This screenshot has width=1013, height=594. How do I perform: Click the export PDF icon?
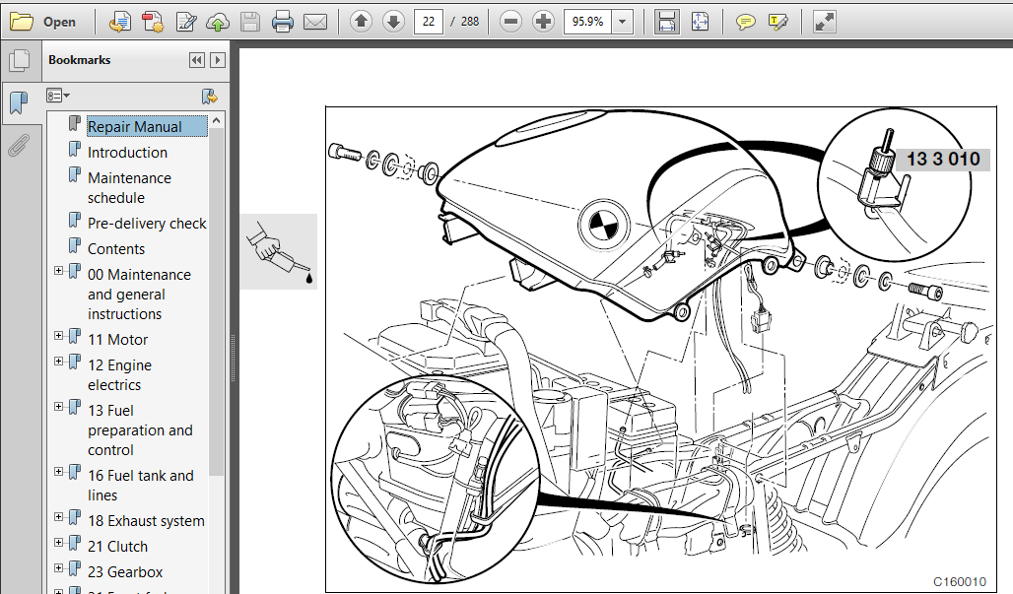click(x=119, y=22)
